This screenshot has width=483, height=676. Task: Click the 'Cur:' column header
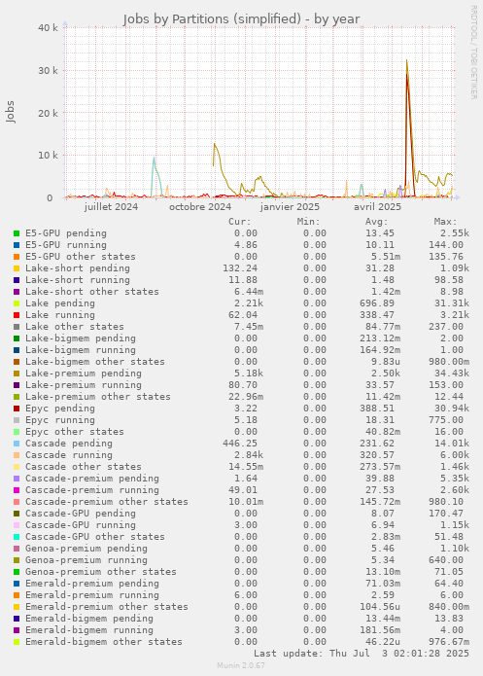tap(240, 222)
